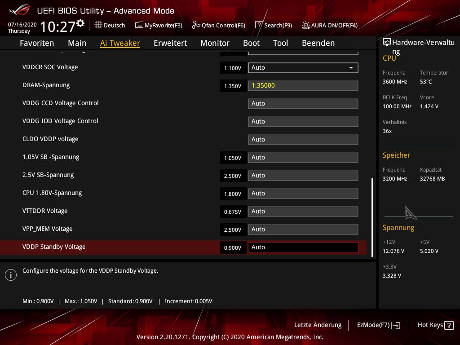
Task: Toggle AURA ON/OFF(F4)
Action: click(x=330, y=25)
